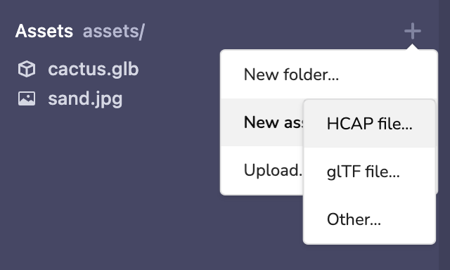Click the plus icon to add asset

click(413, 31)
